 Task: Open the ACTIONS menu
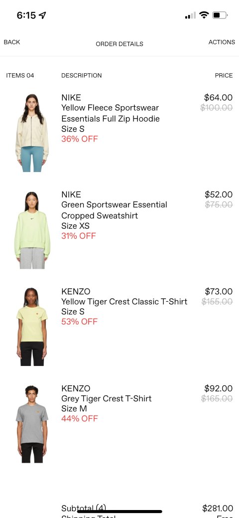point(222,42)
